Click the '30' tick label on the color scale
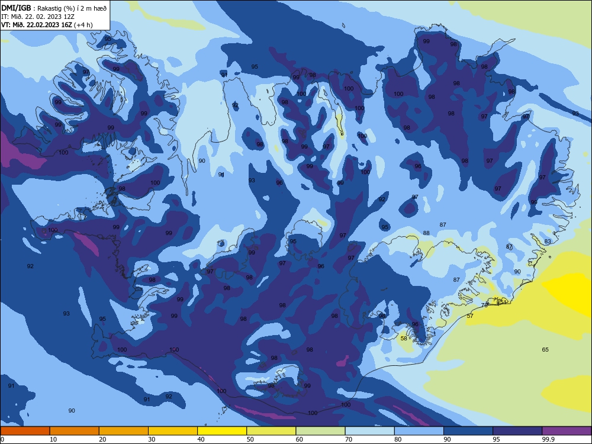Screen dimensions: 592x444 pyautogui.click(x=152, y=439)
